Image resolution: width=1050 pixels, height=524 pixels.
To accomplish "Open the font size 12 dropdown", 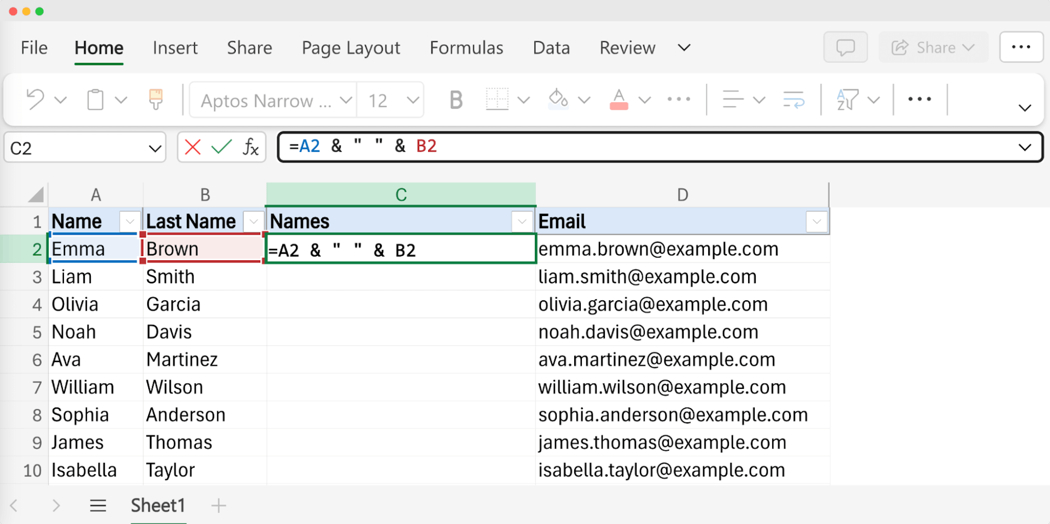I will [x=389, y=100].
